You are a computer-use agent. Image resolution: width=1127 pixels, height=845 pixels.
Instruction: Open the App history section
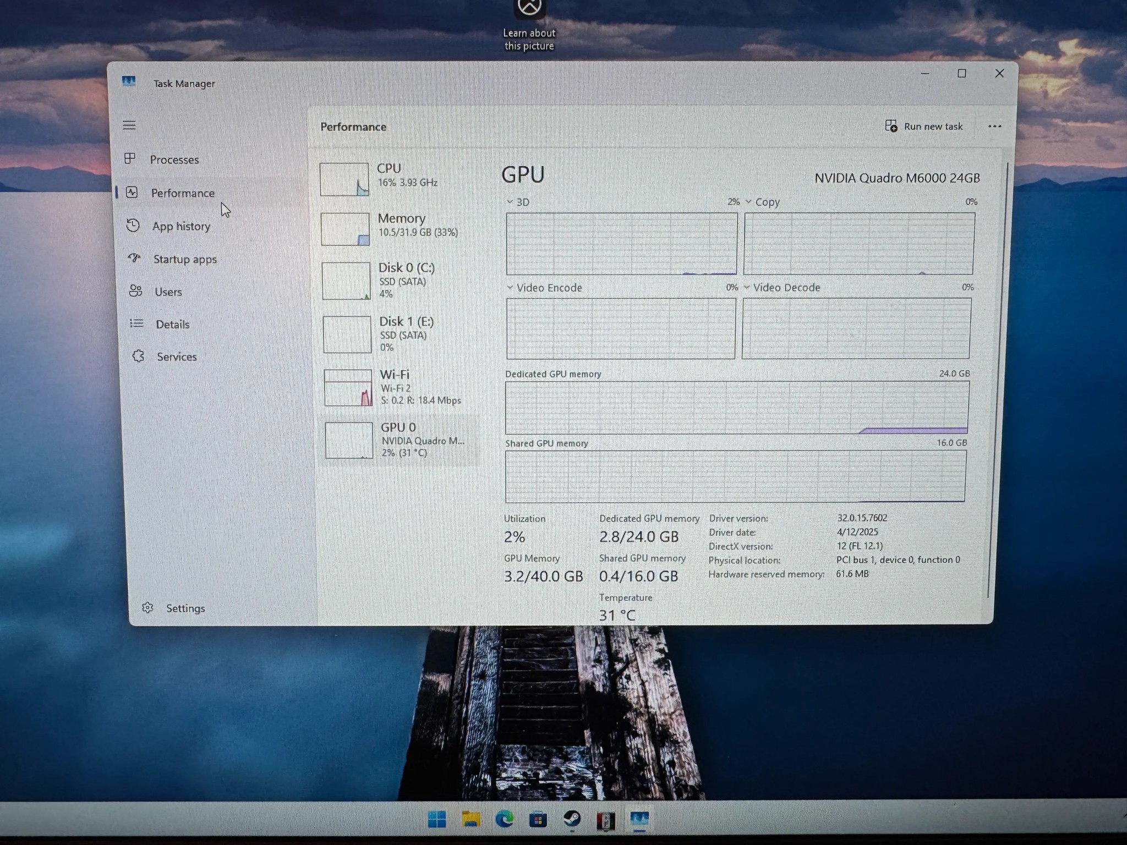[x=133, y=226]
